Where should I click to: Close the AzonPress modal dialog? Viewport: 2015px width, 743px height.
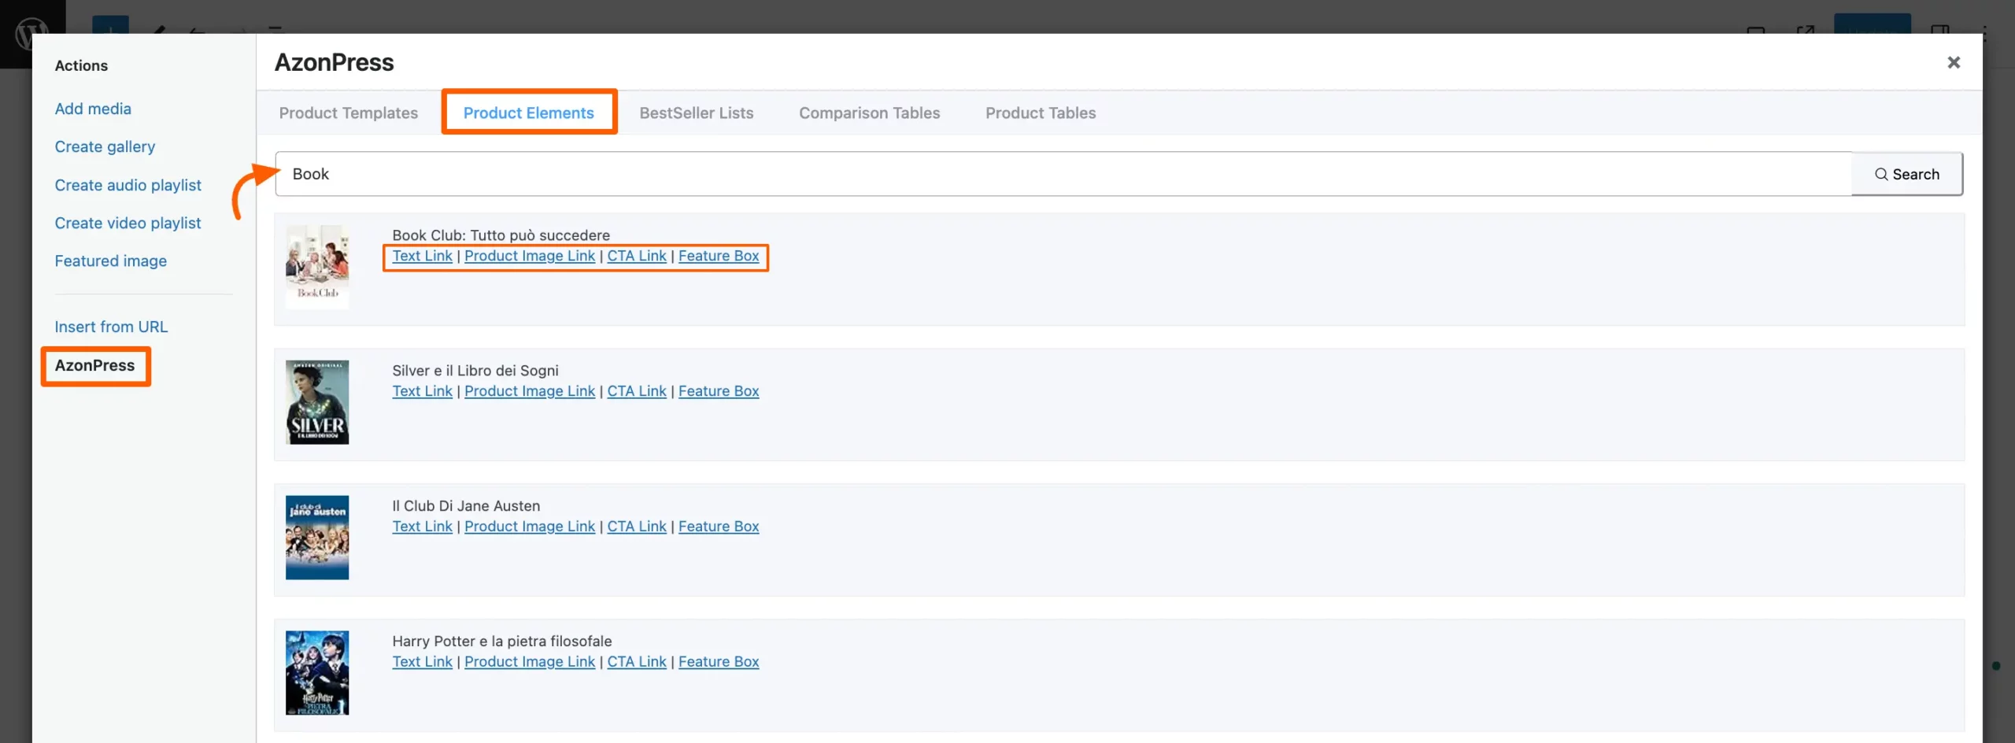1953,62
